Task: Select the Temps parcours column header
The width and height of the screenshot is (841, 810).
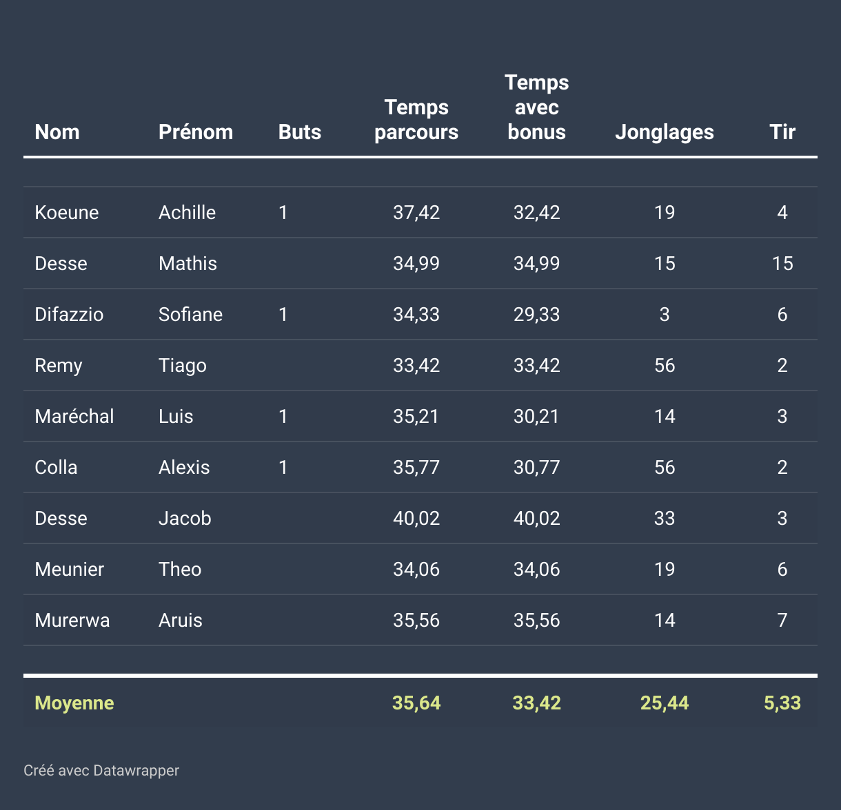Action: point(416,119)
